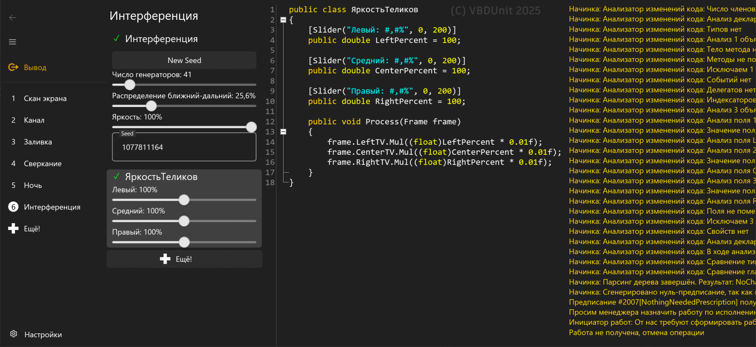Toggle the ЯркостьТеликов green checkmark
Image resolution: width=756 pixels, height=347 pixels.
click(x=116, y=177)
